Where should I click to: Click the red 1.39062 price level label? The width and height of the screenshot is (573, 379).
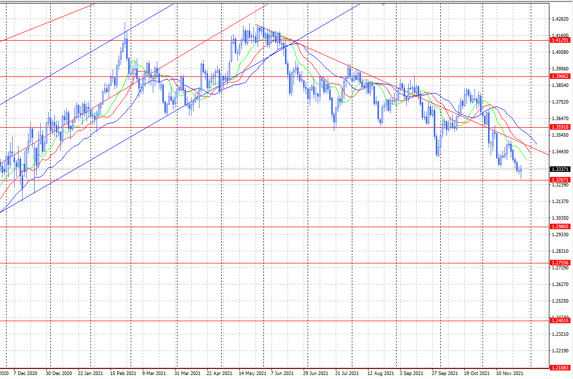[560, 76]
